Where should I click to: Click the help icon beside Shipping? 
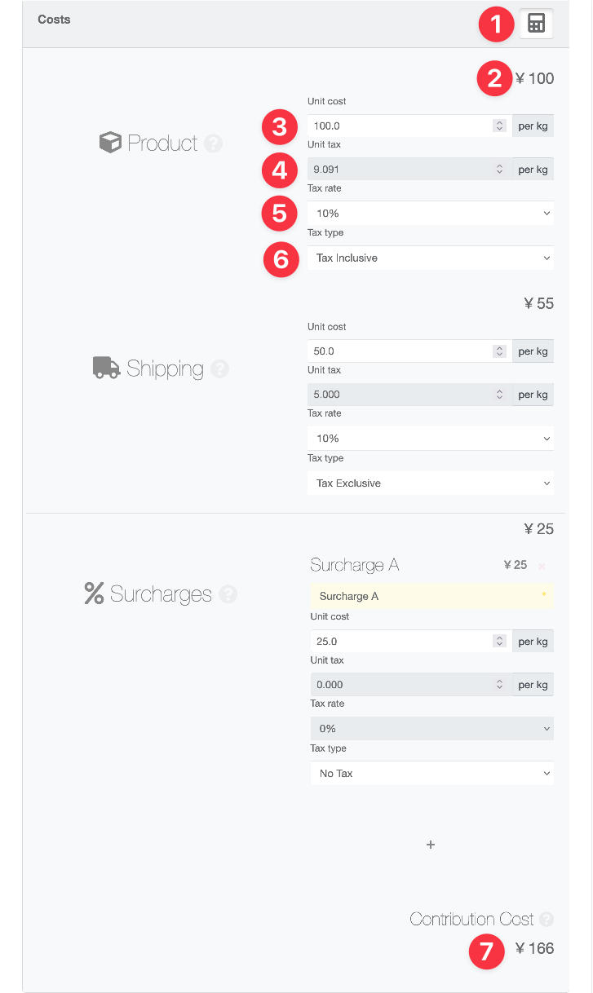[219, 369]
